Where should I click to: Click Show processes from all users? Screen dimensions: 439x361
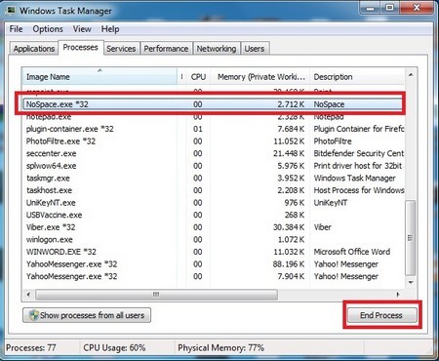87,315
